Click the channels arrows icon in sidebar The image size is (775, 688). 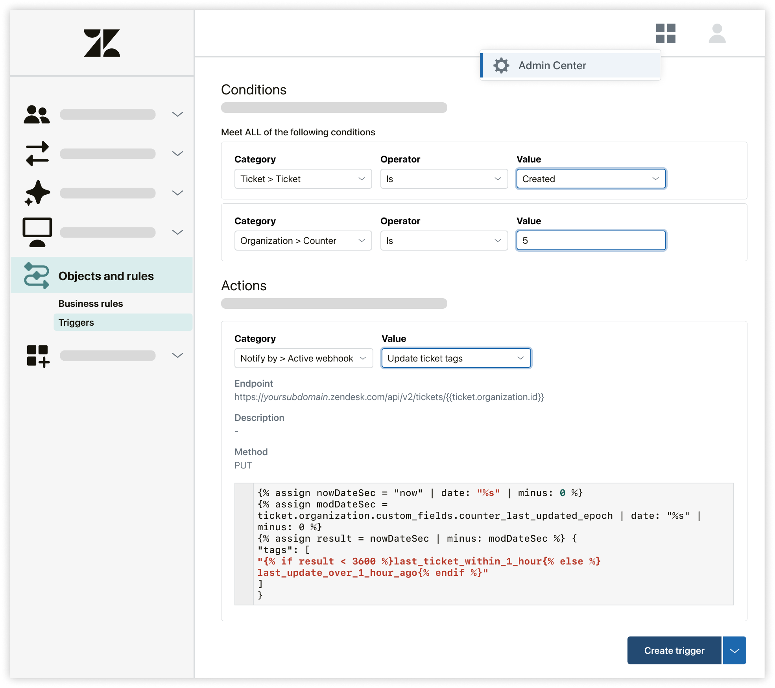[37, 153]
